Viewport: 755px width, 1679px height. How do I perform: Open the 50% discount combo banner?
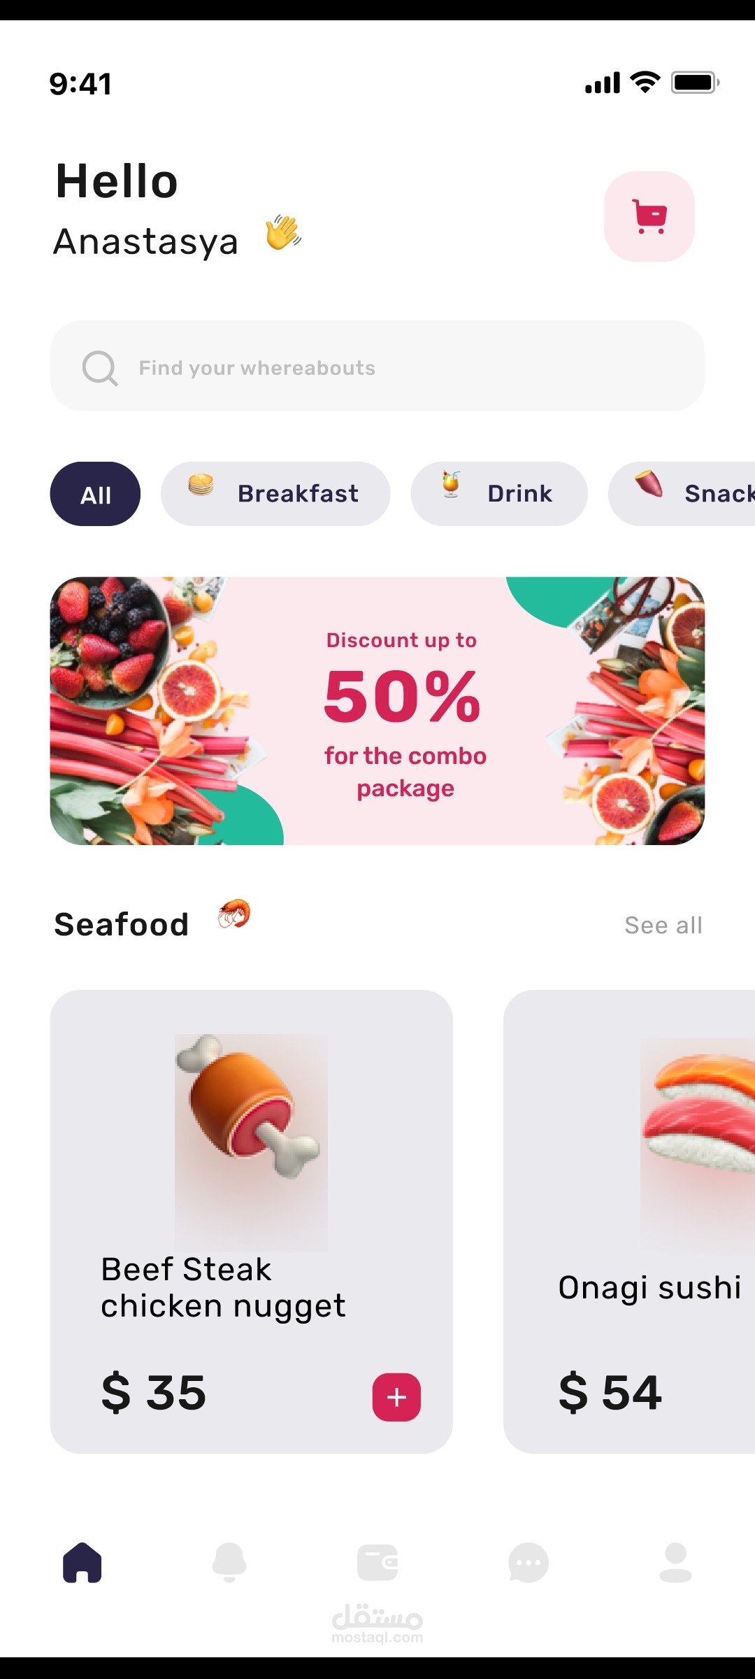pos(377,711)
